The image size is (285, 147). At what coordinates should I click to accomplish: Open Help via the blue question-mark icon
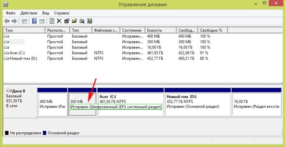(x=34, y=21)
